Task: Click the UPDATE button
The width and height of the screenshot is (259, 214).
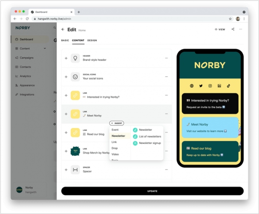Action: (x=152, y=191)
